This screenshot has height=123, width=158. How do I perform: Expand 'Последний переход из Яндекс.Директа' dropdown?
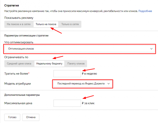point(79,84)
